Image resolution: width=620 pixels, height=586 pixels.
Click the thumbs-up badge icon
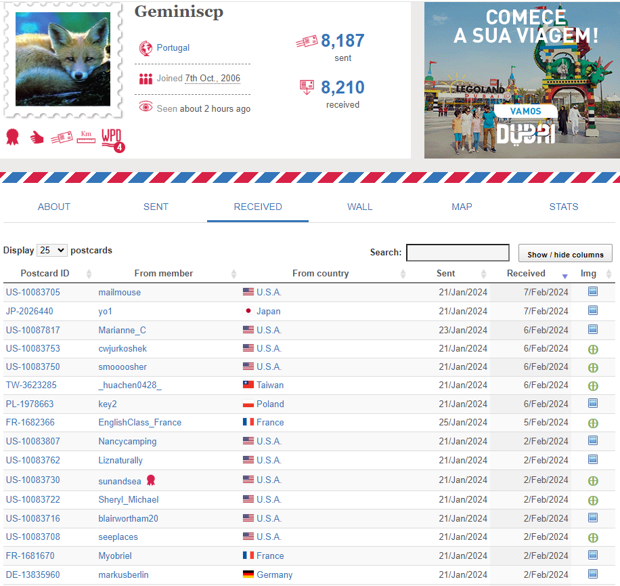pyautogui.click(x=37, y=138)
